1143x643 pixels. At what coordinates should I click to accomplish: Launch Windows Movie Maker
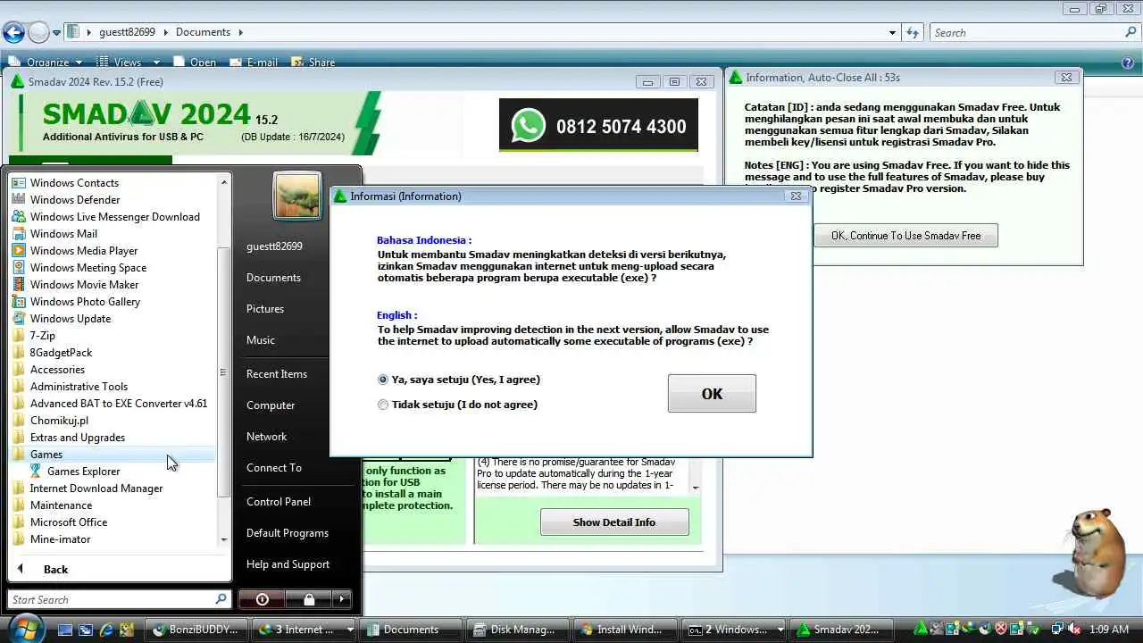click(x=113, y=285)
